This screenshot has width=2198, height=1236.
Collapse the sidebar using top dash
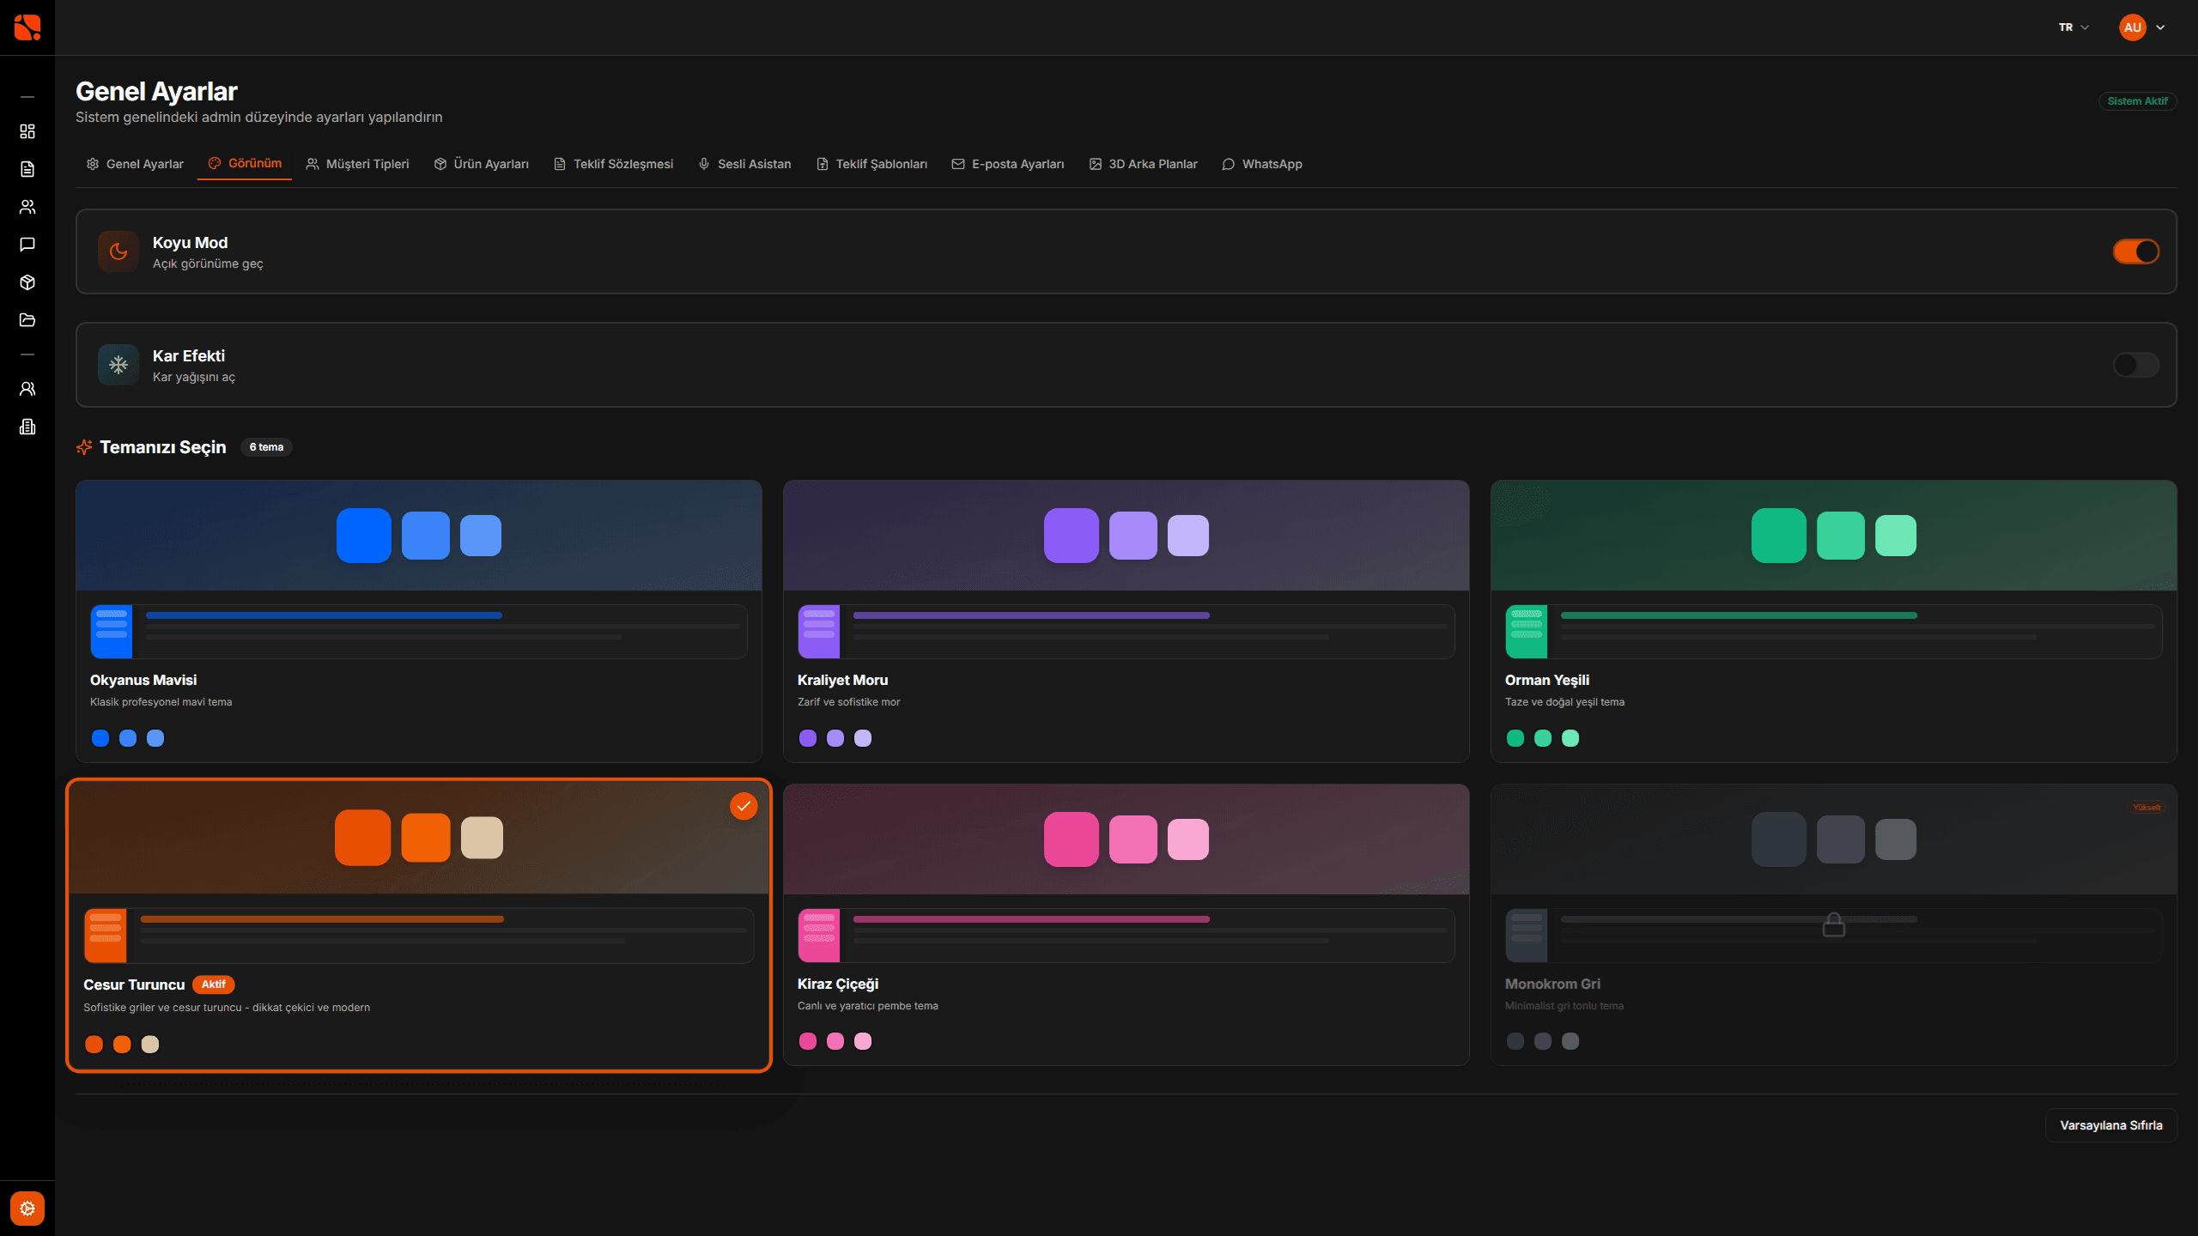tap(27, 97)
